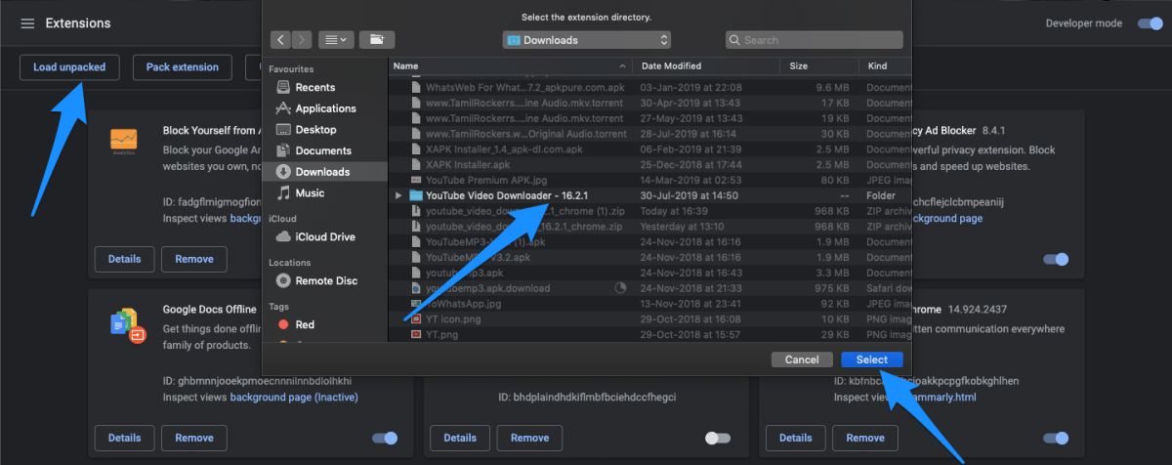
Task: Click the Remote Disc icon under Locations
Action: 283,281
